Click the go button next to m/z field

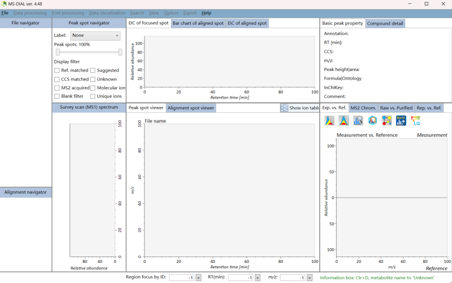pos(310,278)
